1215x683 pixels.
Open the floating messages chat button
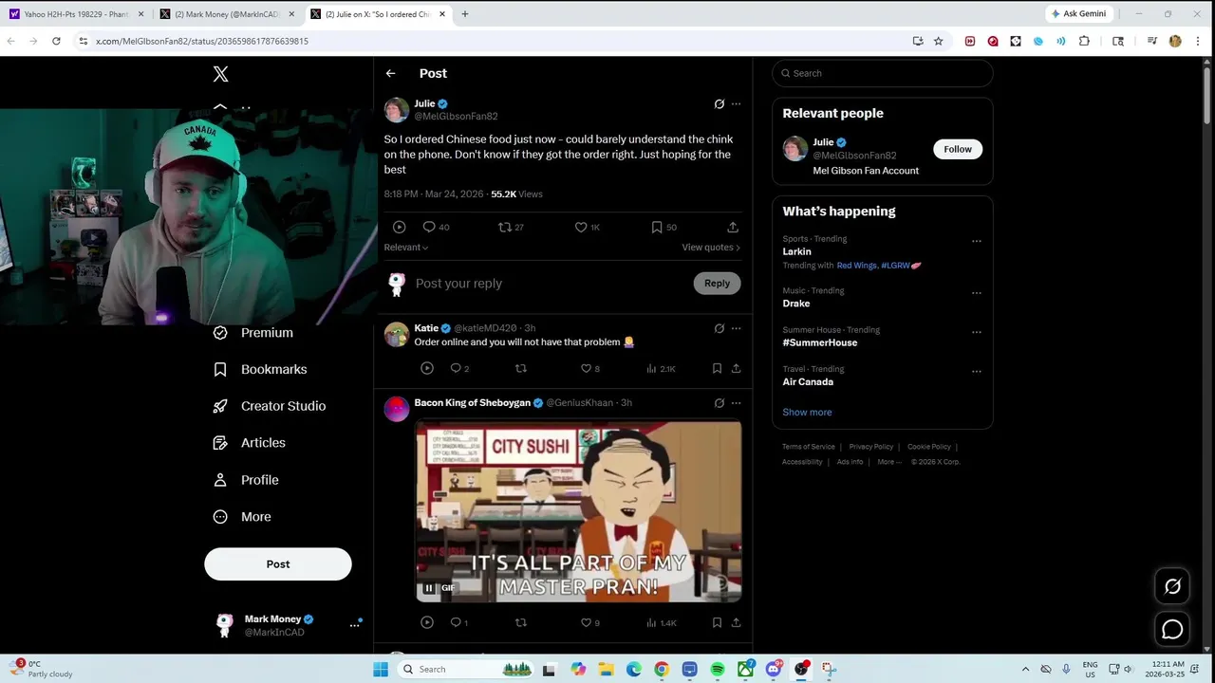pos(1172,629)
